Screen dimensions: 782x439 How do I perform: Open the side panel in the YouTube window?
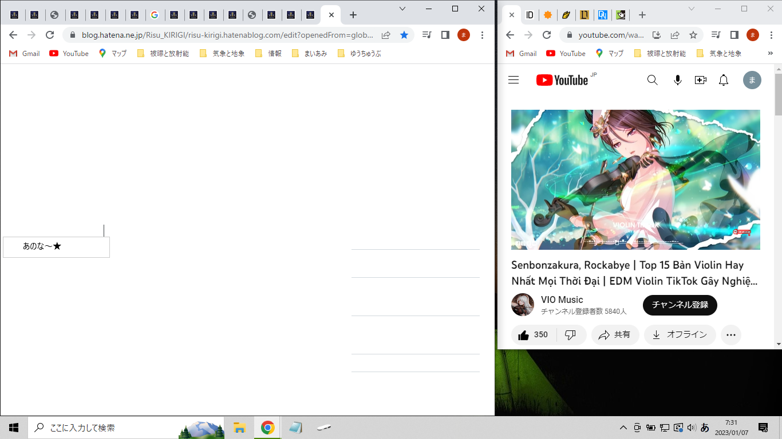(734, 35)
